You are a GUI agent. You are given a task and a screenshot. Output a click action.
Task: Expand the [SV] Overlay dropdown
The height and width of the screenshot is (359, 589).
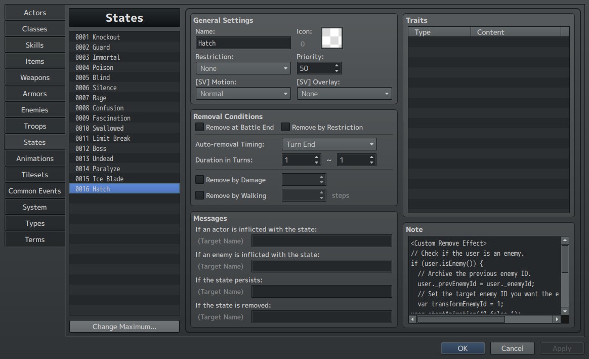345,94
